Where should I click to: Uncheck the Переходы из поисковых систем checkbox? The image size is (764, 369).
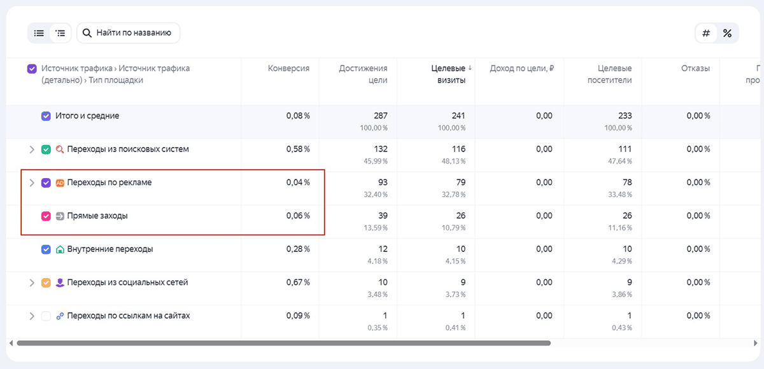[46, 149]
